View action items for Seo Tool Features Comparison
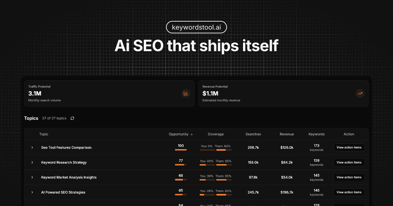Viewport: 393px width, 206px height. [x=349, y=147]
